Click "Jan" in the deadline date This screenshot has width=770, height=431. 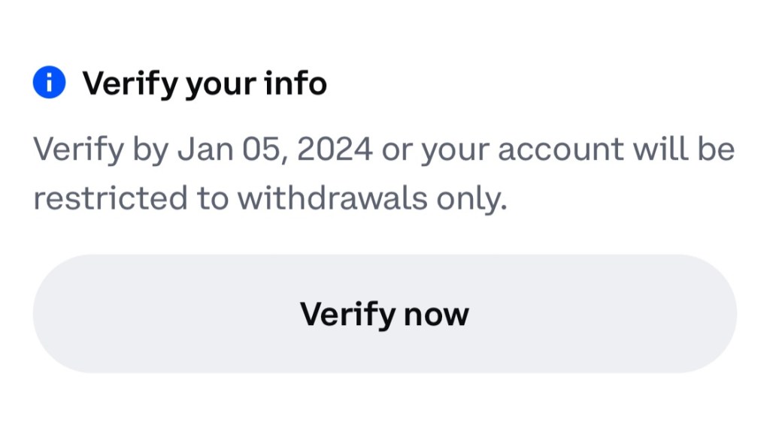click(201, 150)
